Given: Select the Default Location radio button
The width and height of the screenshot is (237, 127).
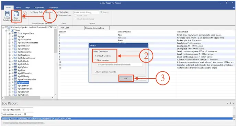Looking at the screenshot, I should pyautogui.click(x=96, y=56).
